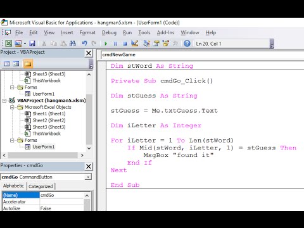Open the Edit menu

click(34, 33)
